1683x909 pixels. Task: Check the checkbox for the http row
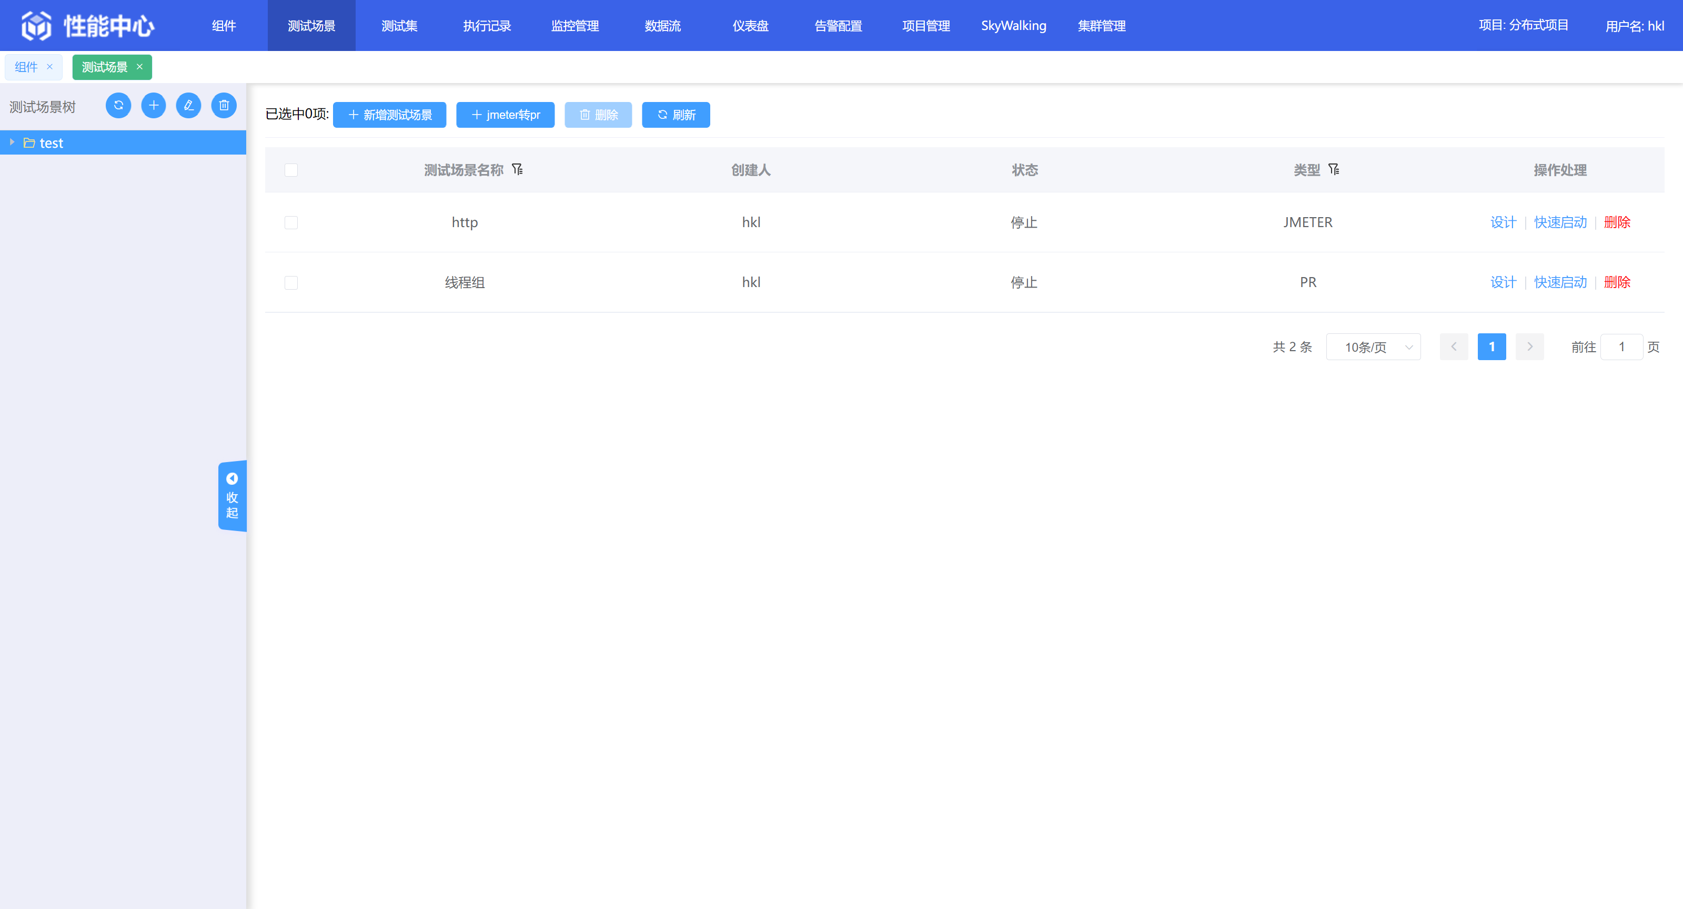(291, 223)
